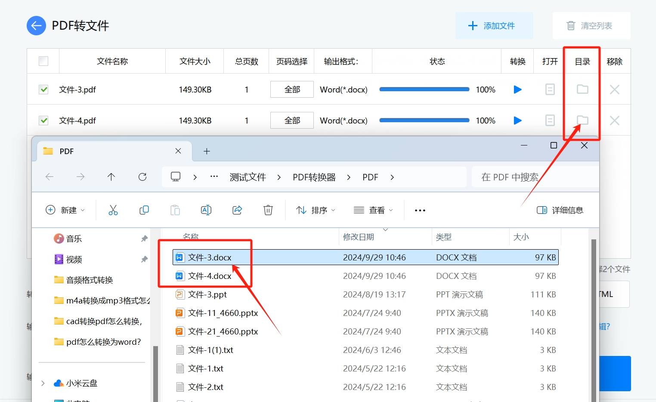This screenshot has height=402, width=656.
Task: Click the progress bar of 文件-3.pdf
Action: click(424, 90)
